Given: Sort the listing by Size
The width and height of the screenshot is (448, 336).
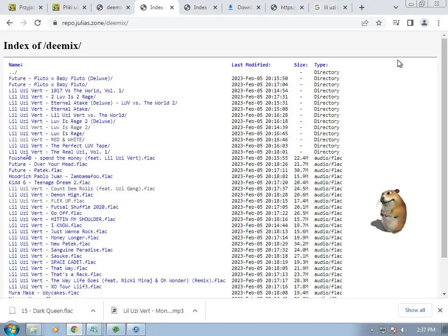Looking at the screenshot, I should coord(301,65).
